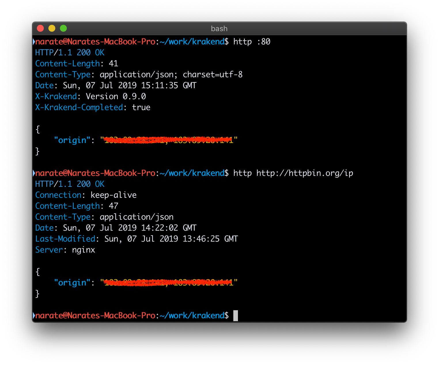Select the http :80 command text
The image size is (439, 365).
tap(251, 42)
